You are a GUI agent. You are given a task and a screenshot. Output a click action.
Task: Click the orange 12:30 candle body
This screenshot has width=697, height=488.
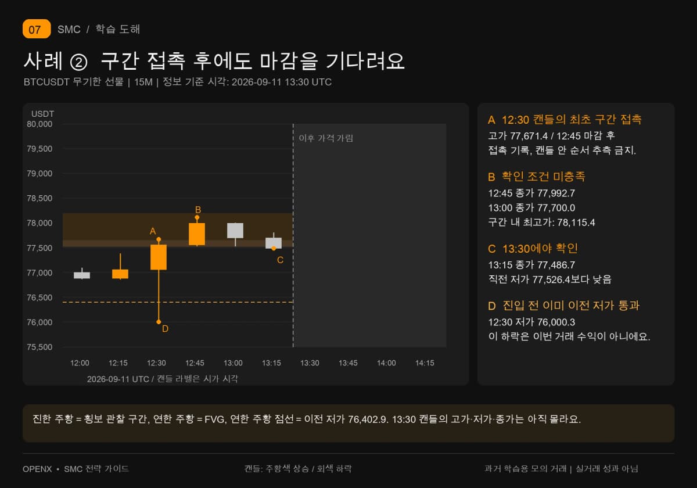point(159,257)
